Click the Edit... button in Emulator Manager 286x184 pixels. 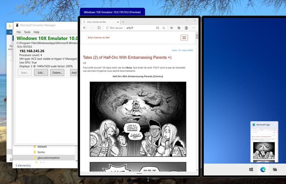pyautogui.click(x=41, y=73)
